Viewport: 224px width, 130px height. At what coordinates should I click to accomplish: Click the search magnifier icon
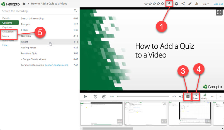[x=75, y=11]
